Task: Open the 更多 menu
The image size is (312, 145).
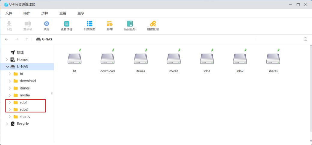Action: pyautogui.click(x=81, y=13)
